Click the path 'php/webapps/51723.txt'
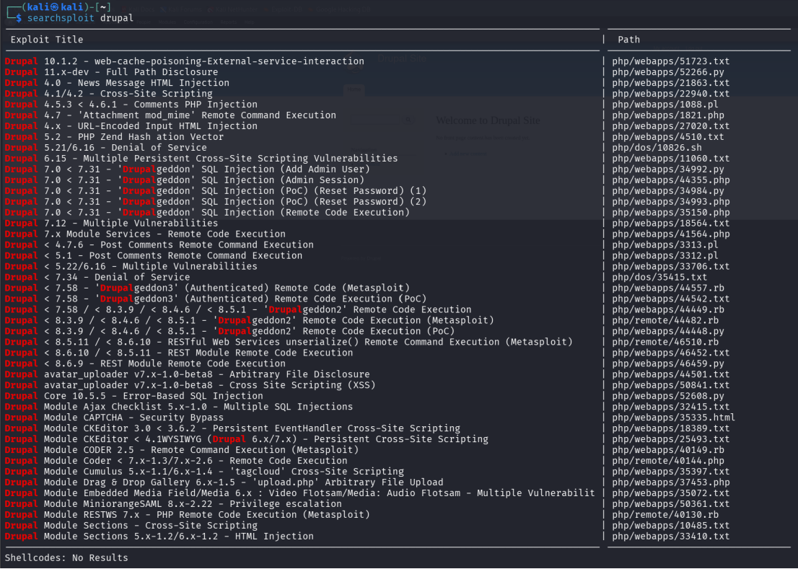798x569 pixels. 671,61
